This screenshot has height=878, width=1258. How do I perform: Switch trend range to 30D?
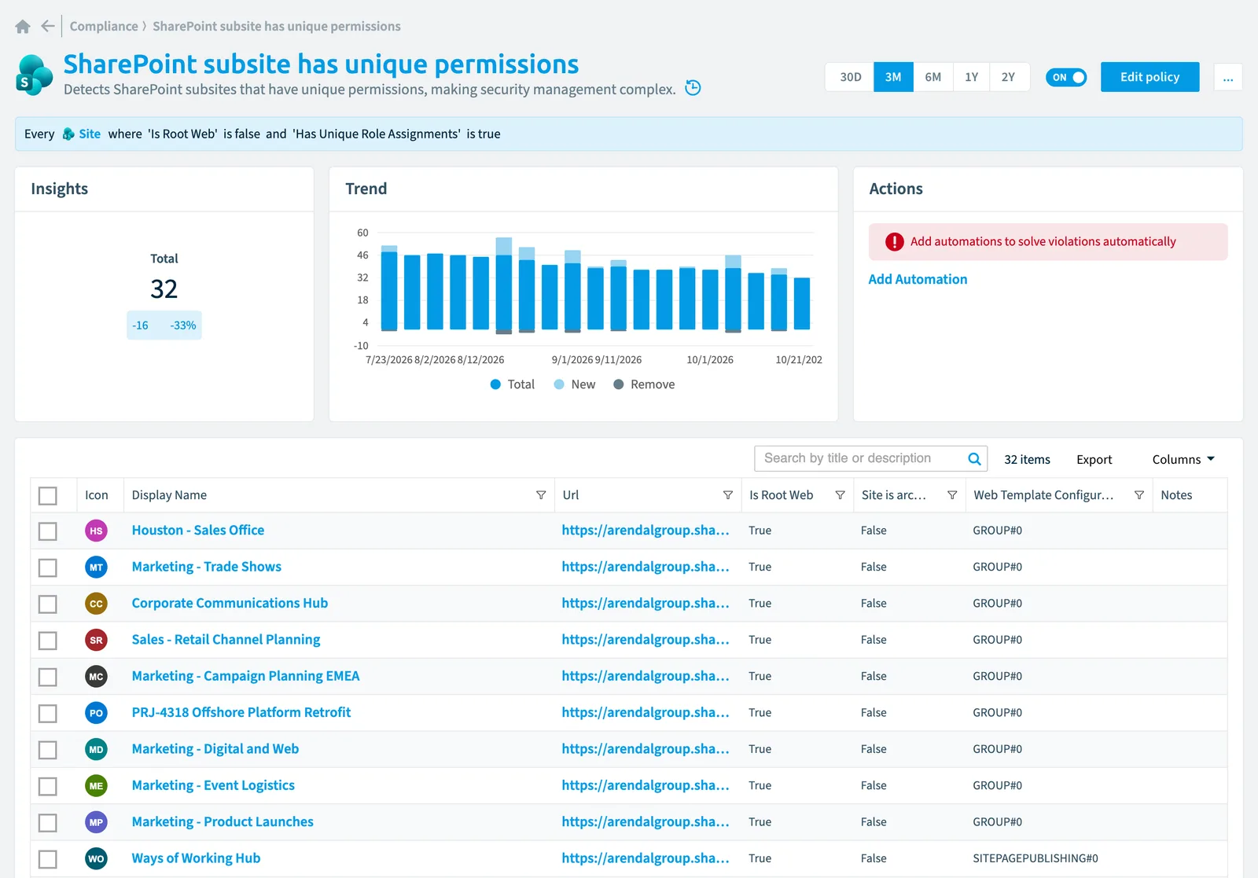point(850,77)
